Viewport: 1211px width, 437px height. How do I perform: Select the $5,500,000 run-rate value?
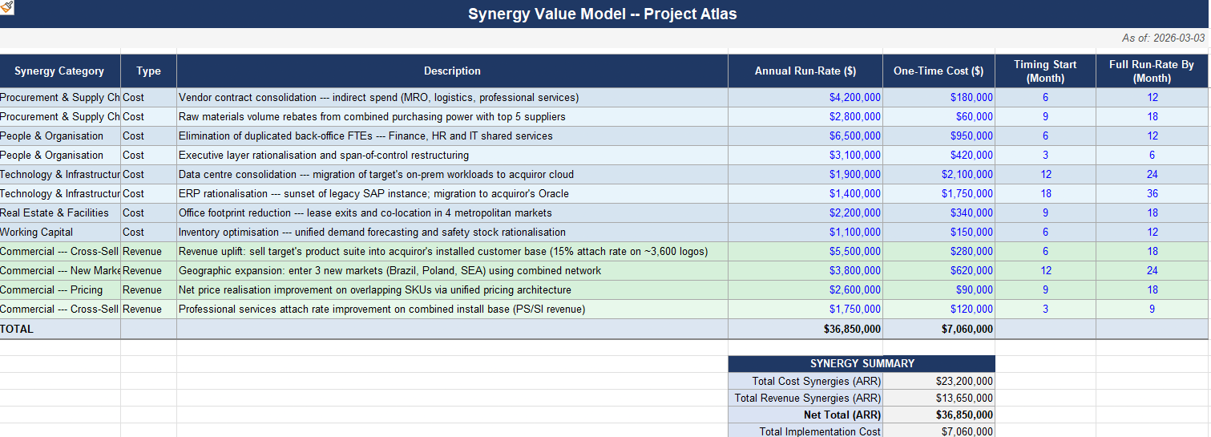(805, 252)
